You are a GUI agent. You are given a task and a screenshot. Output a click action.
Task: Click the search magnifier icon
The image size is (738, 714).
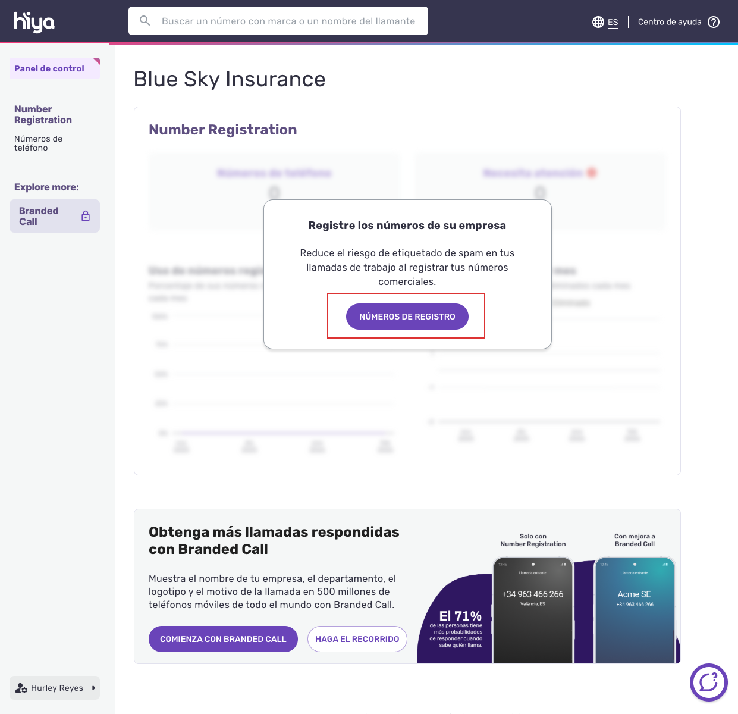pos(145,21)
